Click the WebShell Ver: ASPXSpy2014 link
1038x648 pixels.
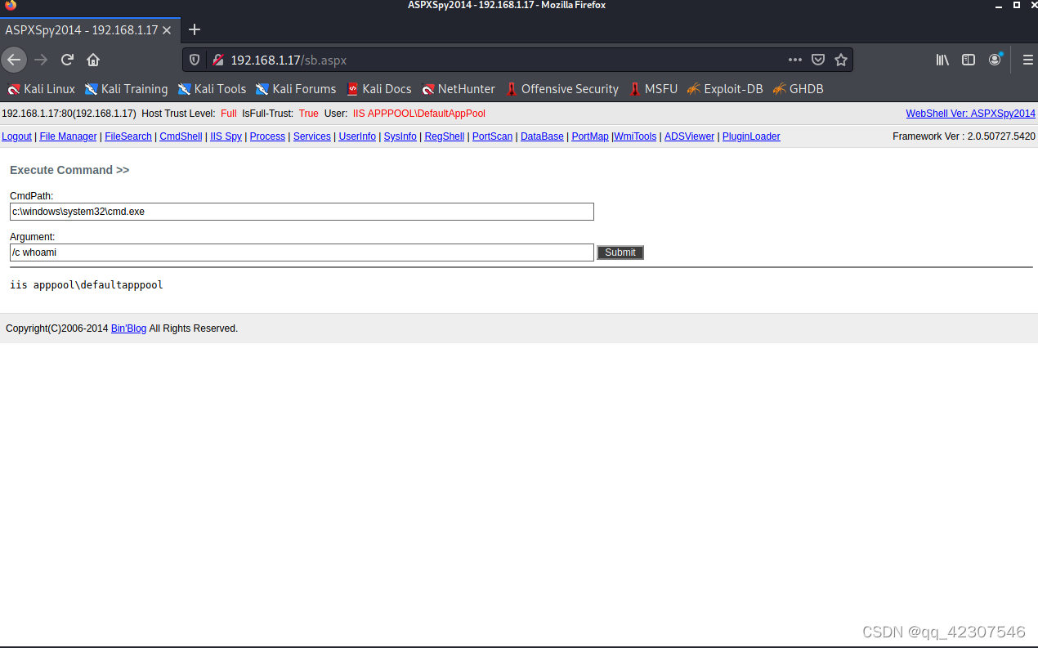point(970,114)
